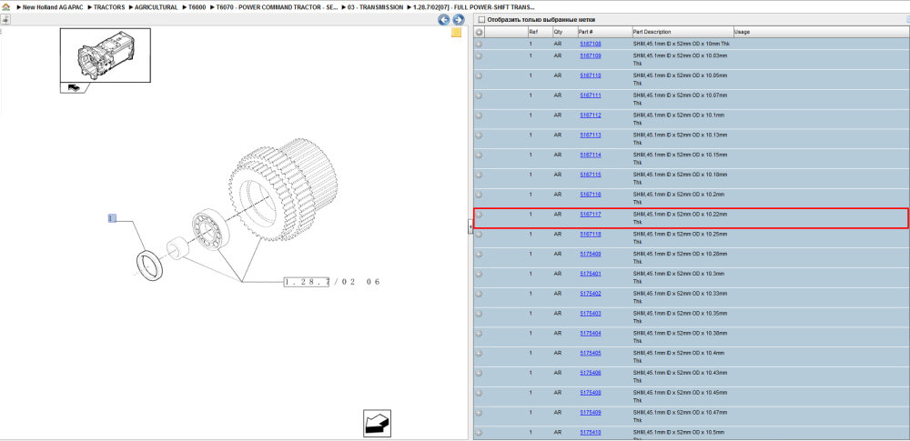Add part 5167108 using its row plus icon

click(479, 44)
